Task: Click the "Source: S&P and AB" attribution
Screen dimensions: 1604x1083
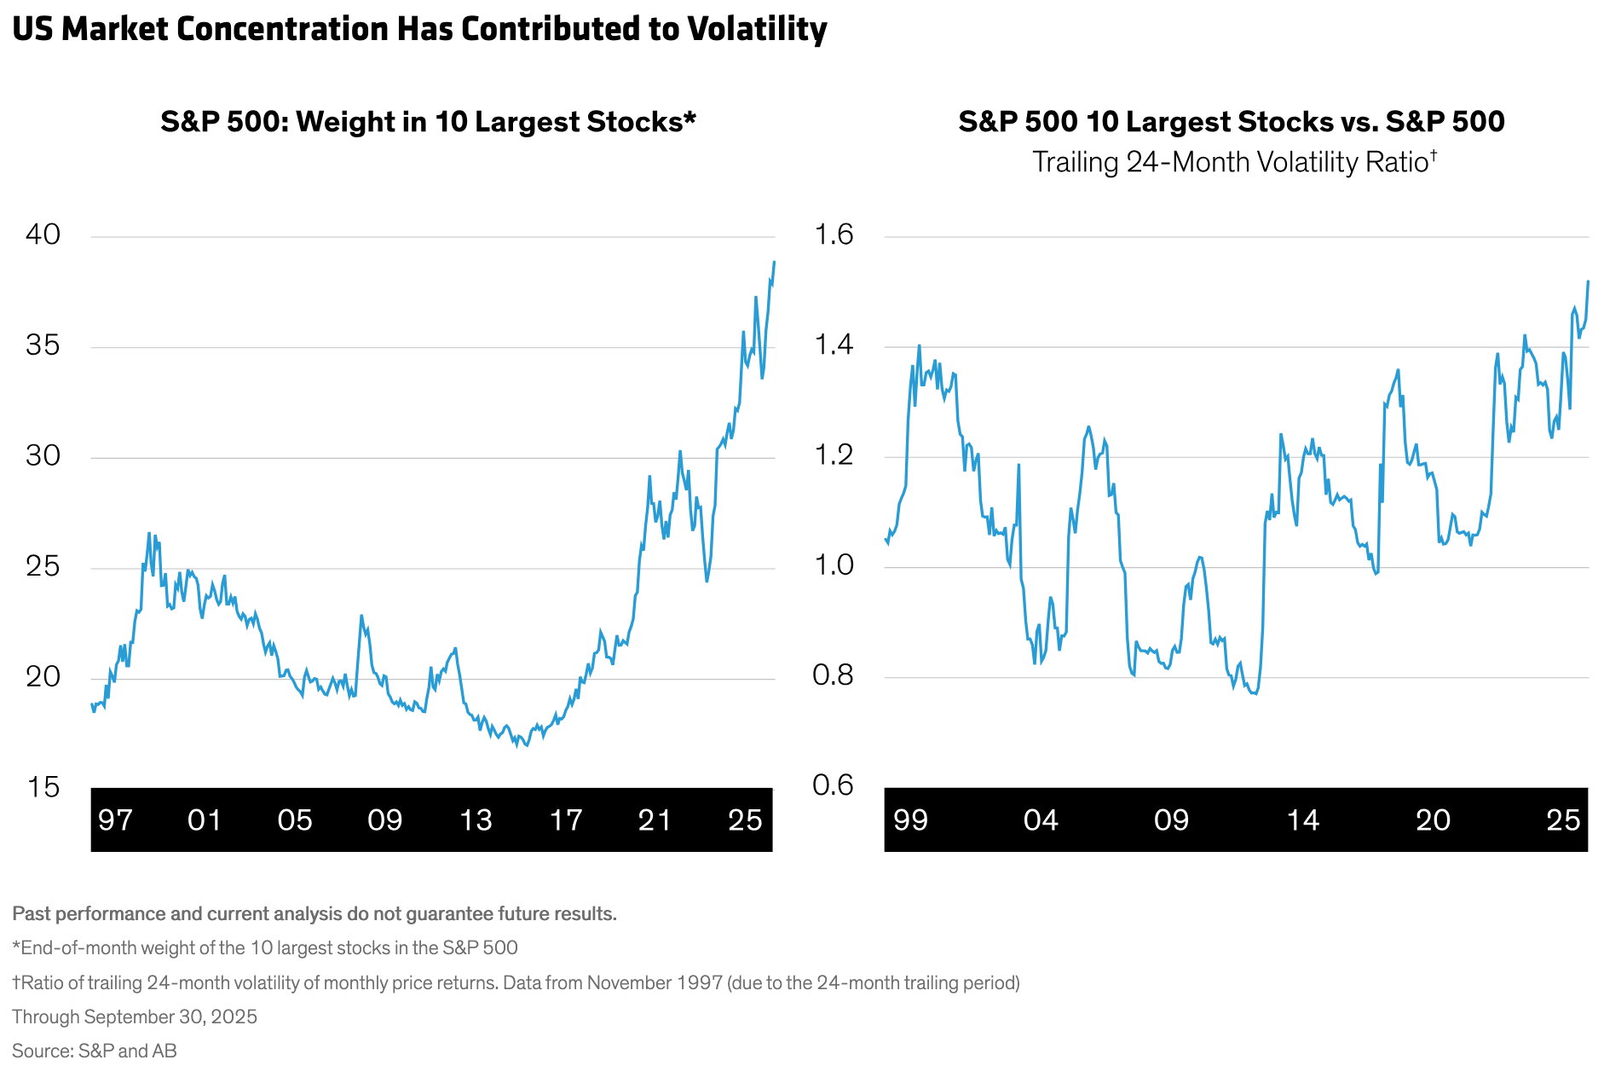Action: point(95,1051)
